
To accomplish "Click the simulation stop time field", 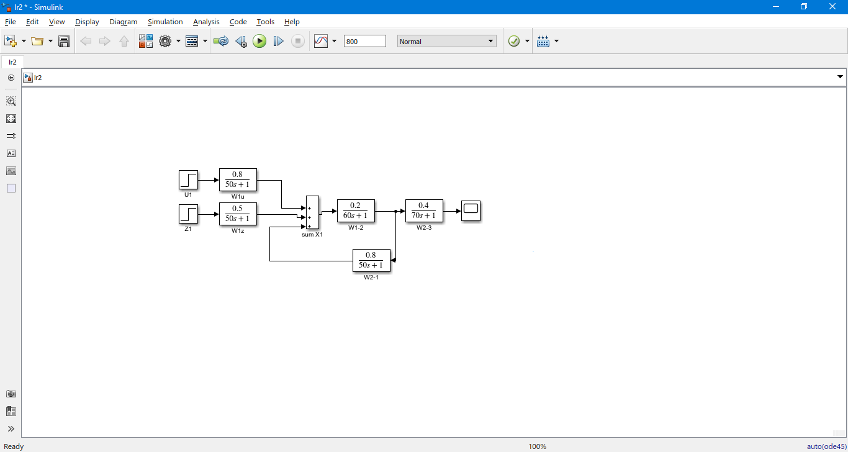I will 364,42.
